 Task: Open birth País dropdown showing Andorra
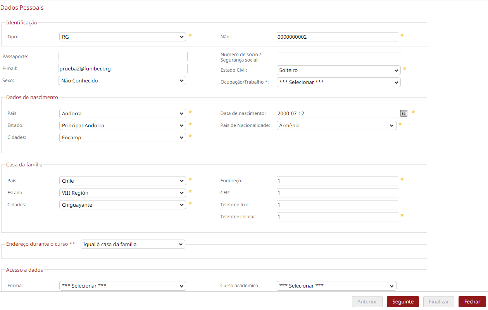122,113
